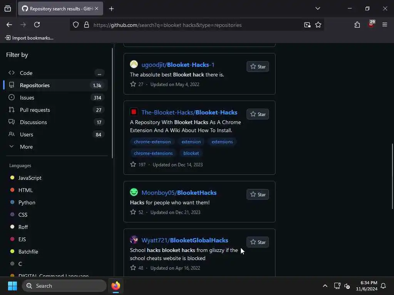The image size is (394, 295).
Task: Open The-Blooket-Hacks red avatar
Action: (134, 112)
